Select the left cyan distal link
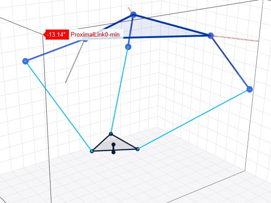Viewport: 271px width, 203px height. [59, 106]
